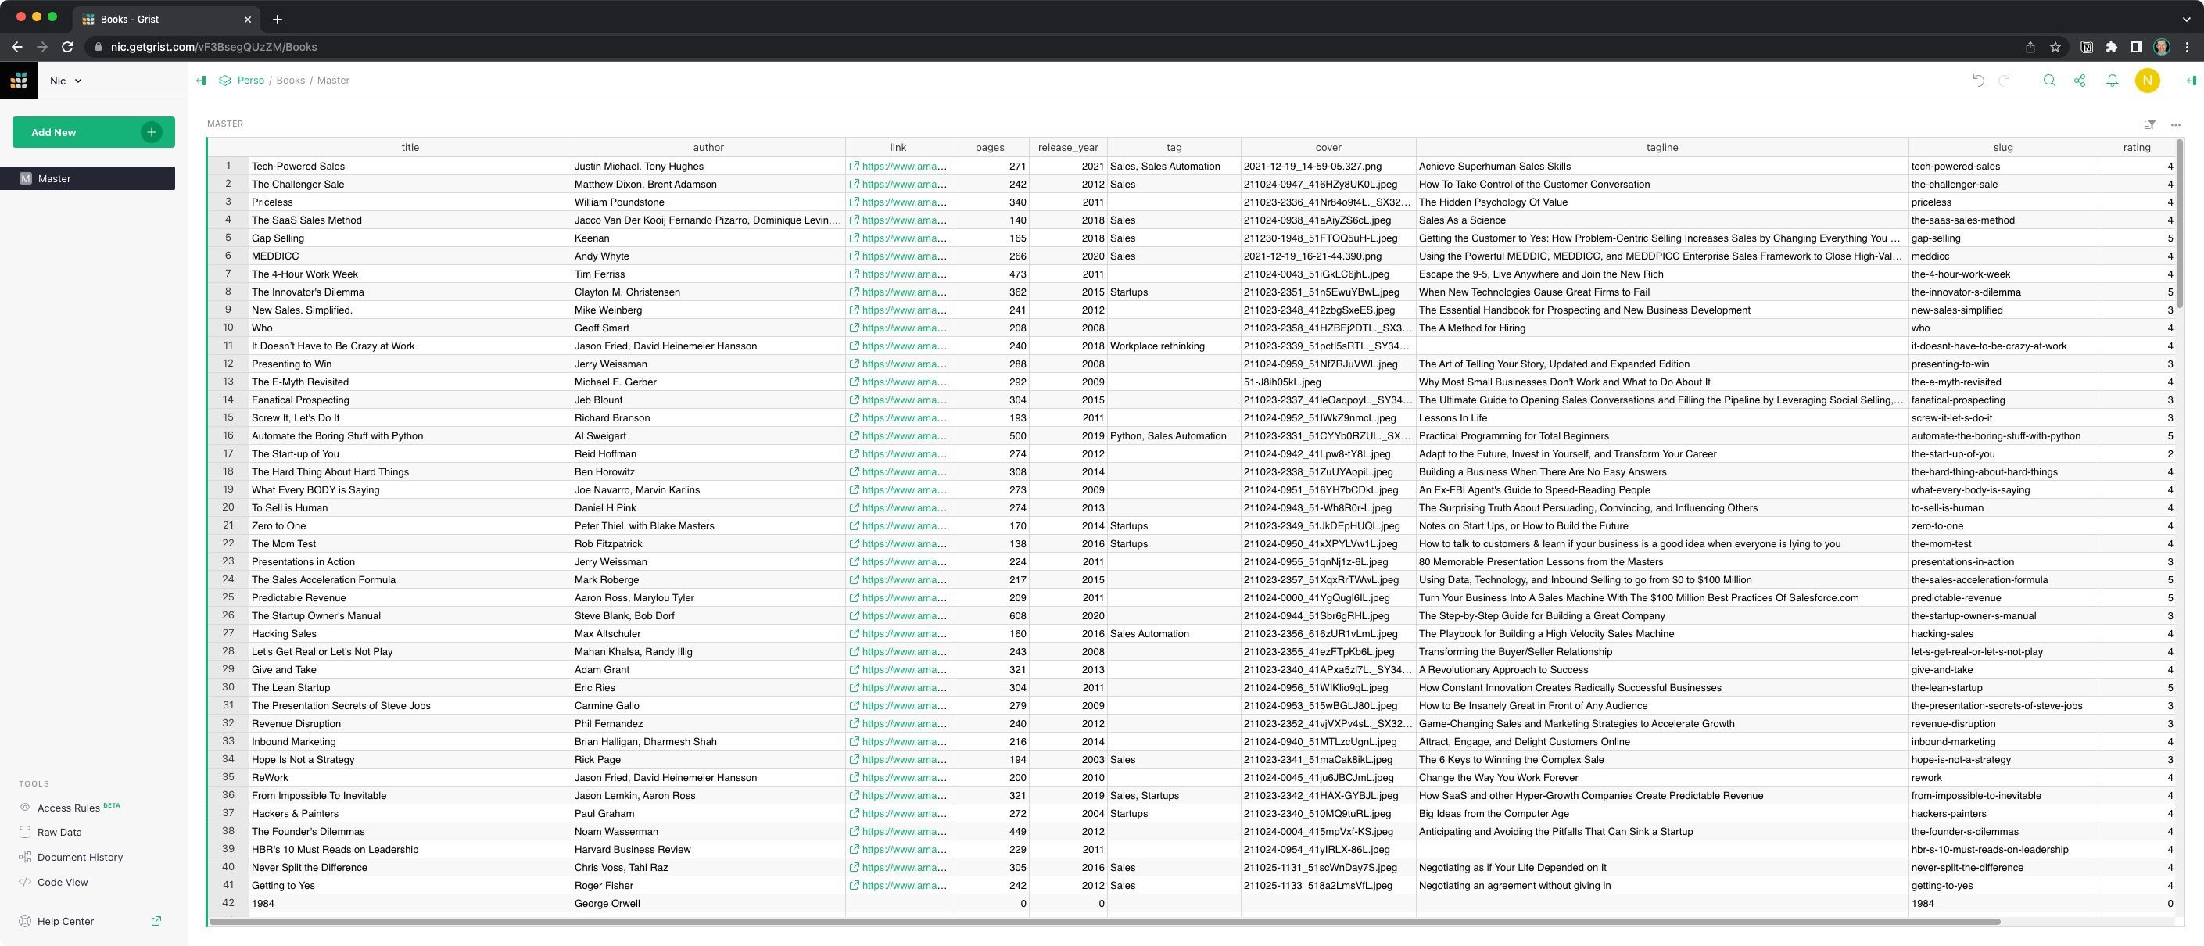This screenshot has height=946, width=2204.
Task: Click the browser share page icon
Action: click(x=2030, y=47)
